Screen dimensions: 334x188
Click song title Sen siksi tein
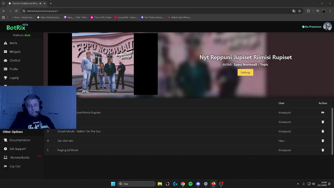tap(65, 141)
